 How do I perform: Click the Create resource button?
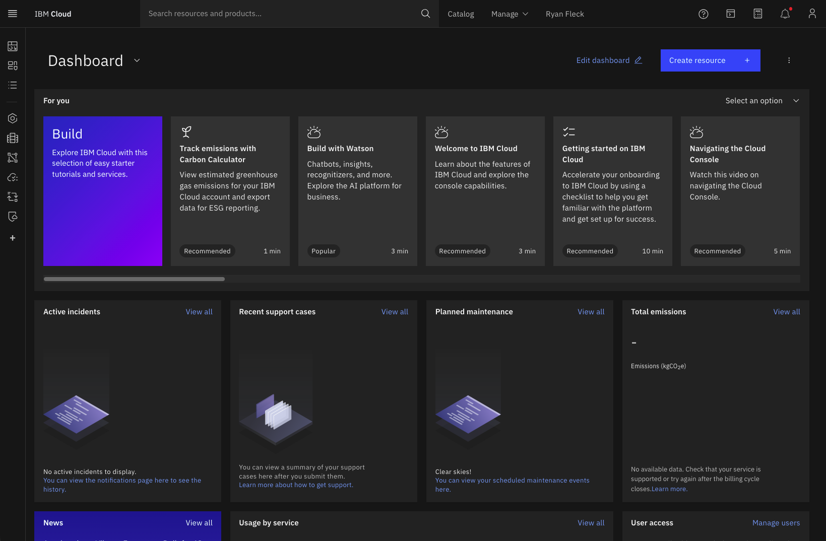coord(710,60)
